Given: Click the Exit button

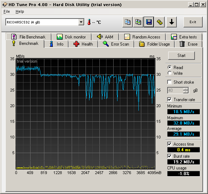Looking at the screenshot, I should tap(193, 22).
